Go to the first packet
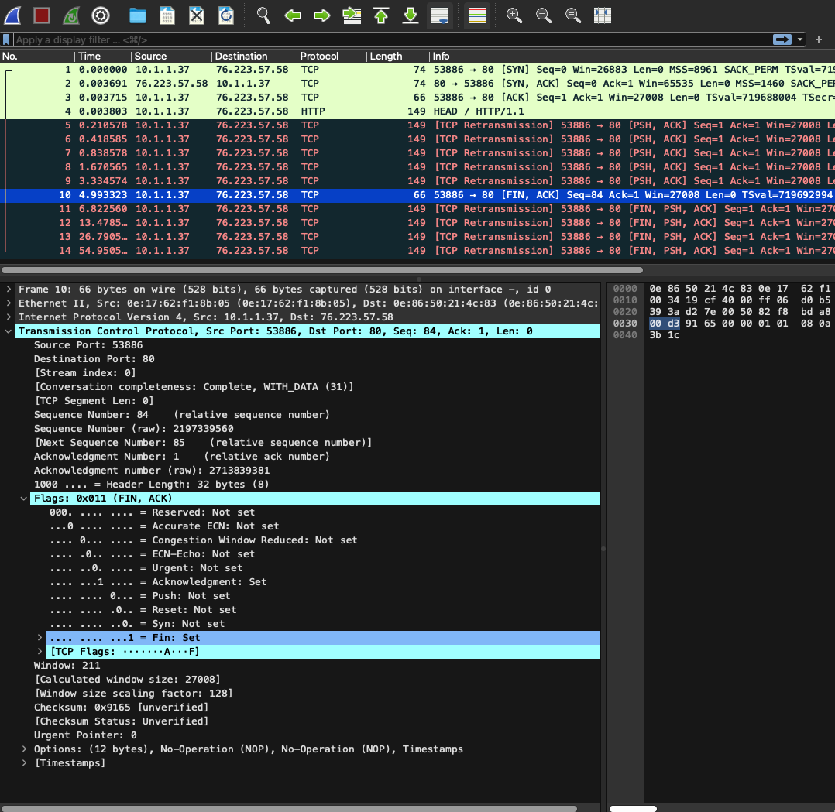835x812 pixels. 381,15
